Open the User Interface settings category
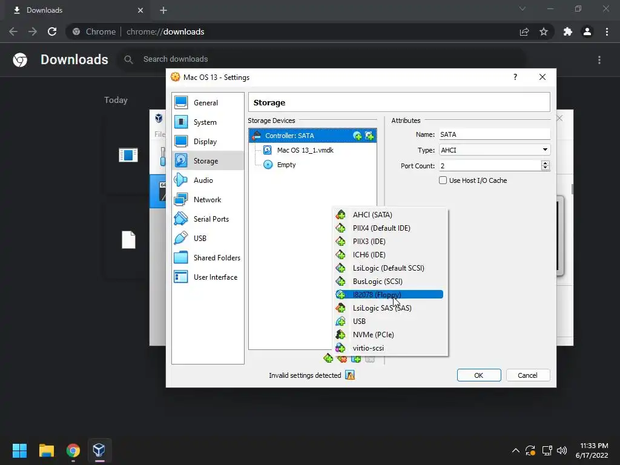 [x=208, y=277]
